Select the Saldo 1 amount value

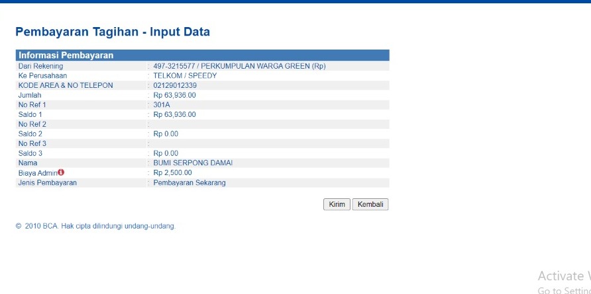174,114
